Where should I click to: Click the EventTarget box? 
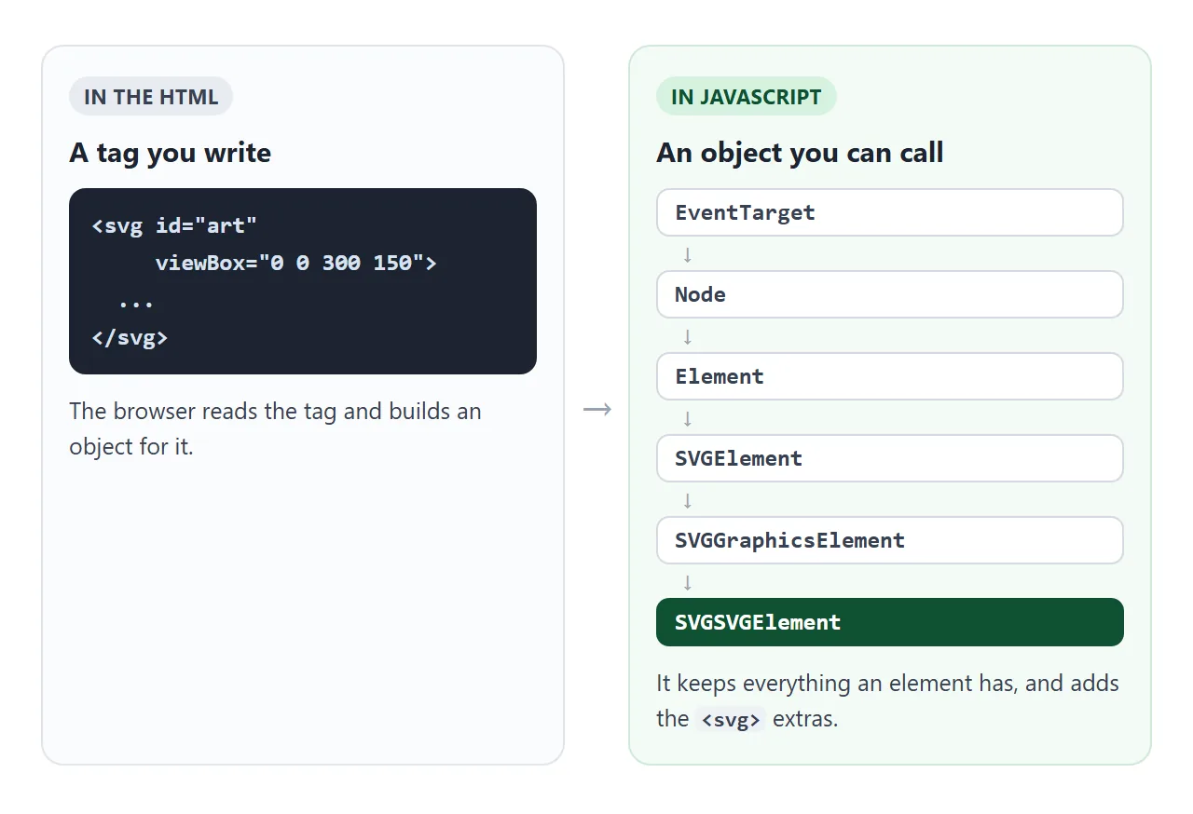coord(890,212)
